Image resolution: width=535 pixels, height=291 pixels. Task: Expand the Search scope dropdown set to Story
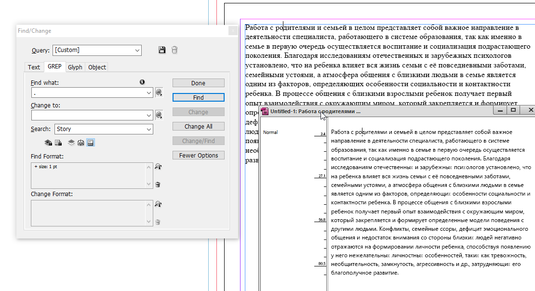click(148, 129)
